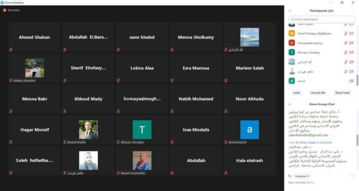359x191 pixels.
Task: Toggle Unmute Me button
Action: pos(317,93)
